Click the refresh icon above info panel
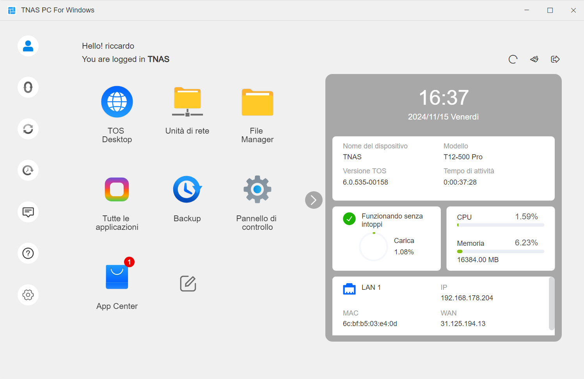 513,59
